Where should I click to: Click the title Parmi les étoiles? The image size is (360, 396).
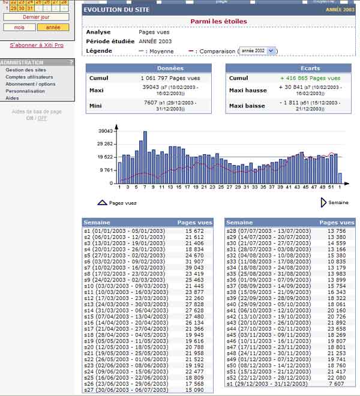218,22
